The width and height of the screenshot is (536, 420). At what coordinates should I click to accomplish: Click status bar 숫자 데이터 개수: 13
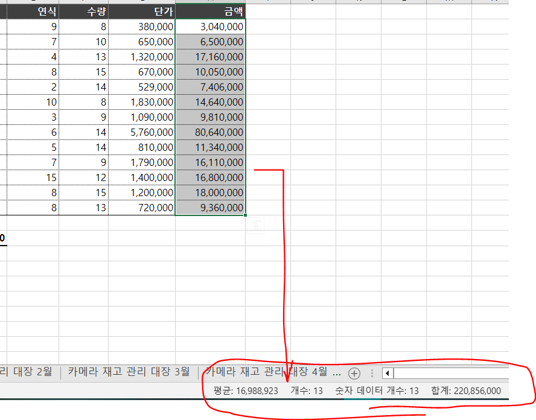pos(377,390)
